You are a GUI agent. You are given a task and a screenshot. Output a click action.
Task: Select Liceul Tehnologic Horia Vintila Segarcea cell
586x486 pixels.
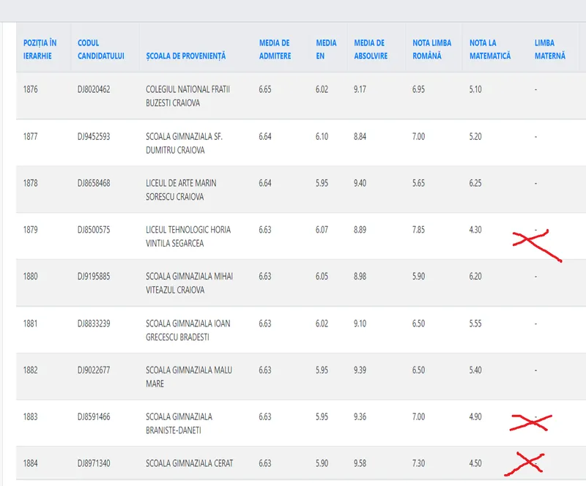(x=188, y=236)
